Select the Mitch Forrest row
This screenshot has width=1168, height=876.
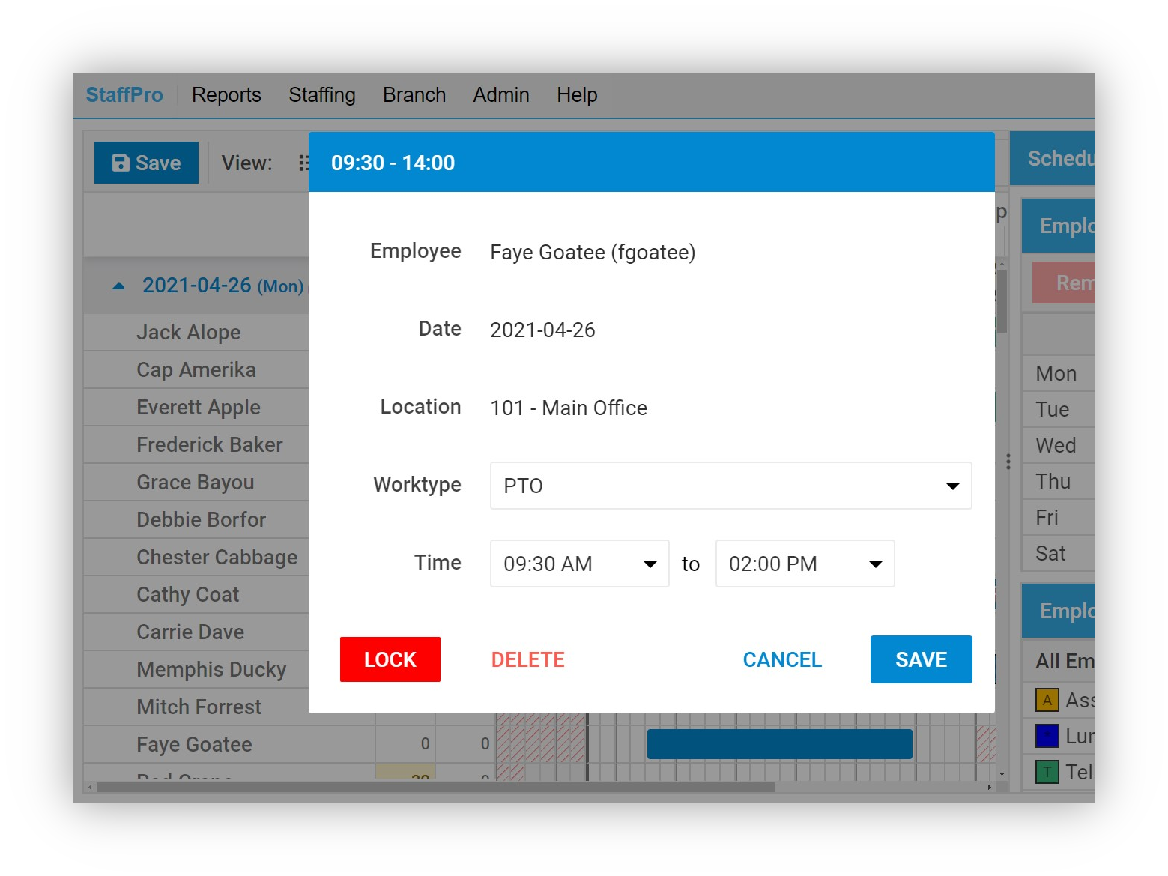[x=196, y=707]
